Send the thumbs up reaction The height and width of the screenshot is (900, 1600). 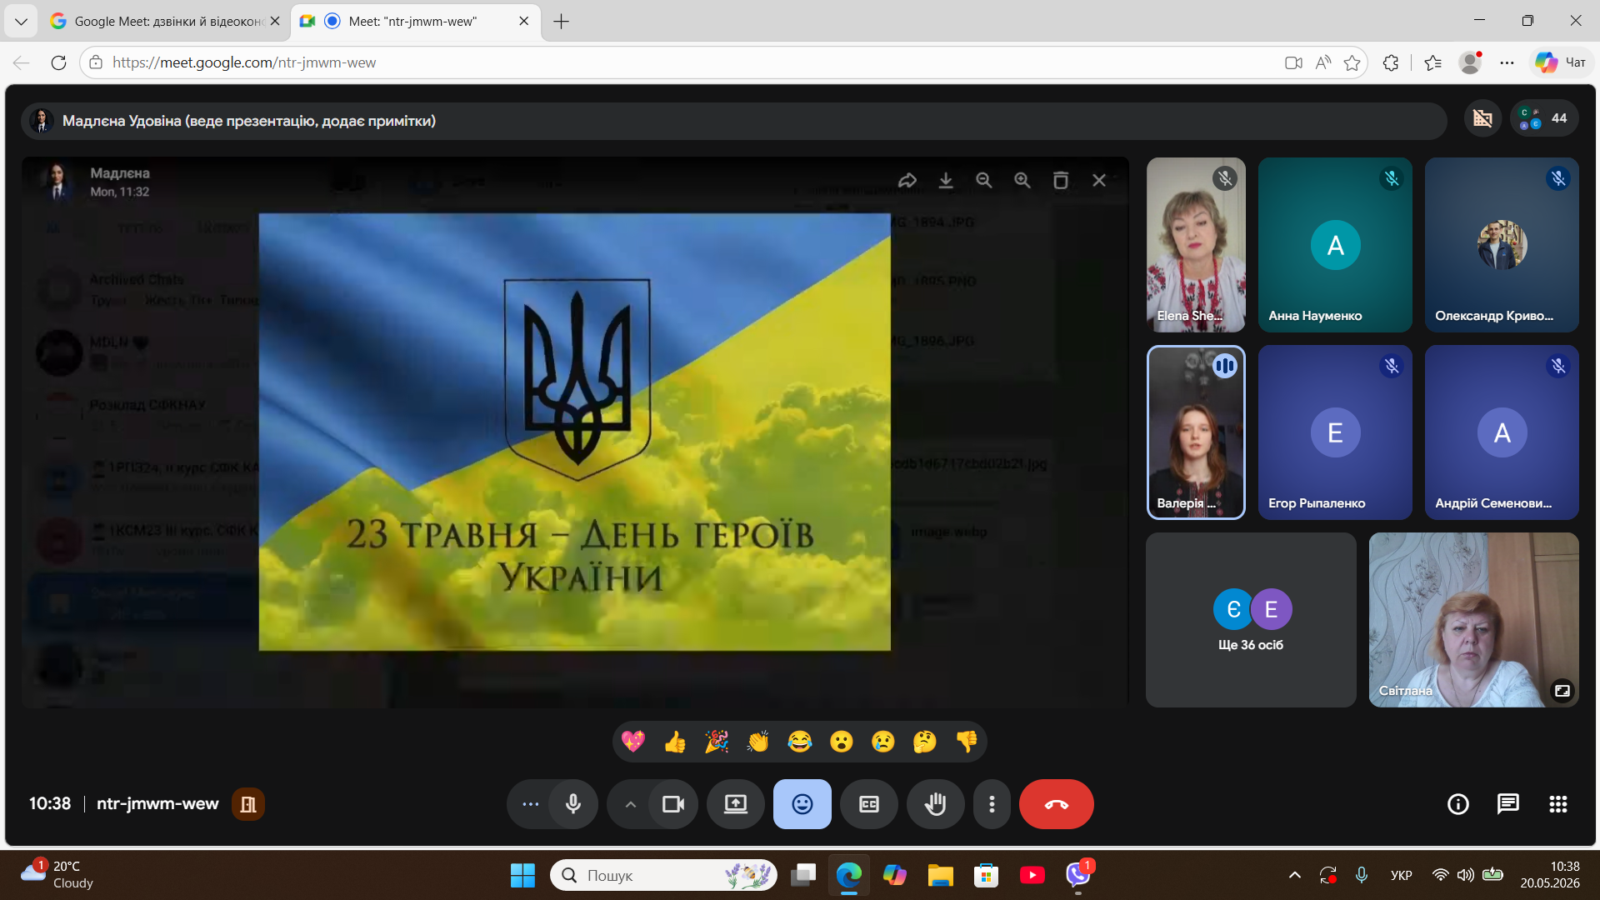(x=675, y=741)
